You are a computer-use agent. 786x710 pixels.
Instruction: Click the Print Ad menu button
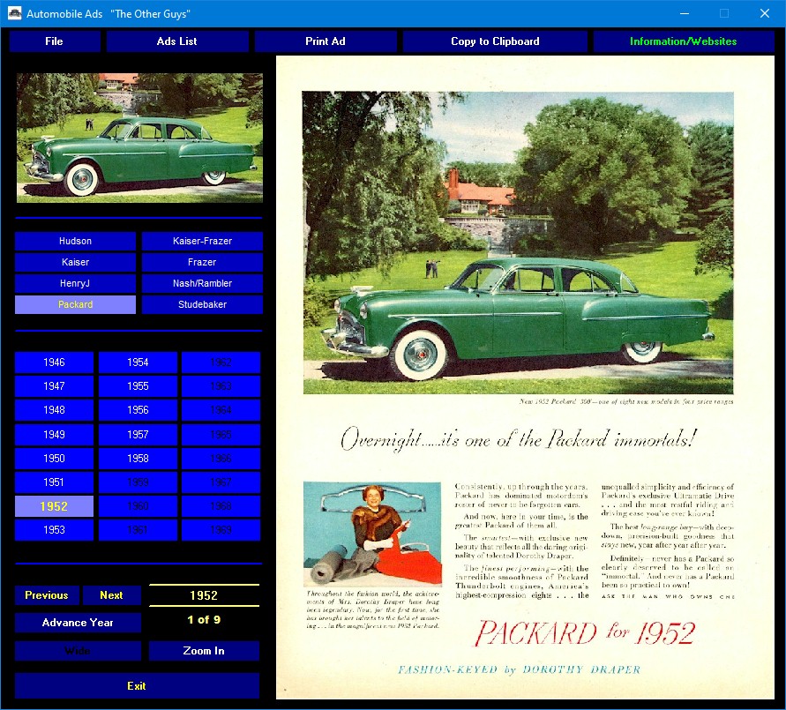click(326, 41)
